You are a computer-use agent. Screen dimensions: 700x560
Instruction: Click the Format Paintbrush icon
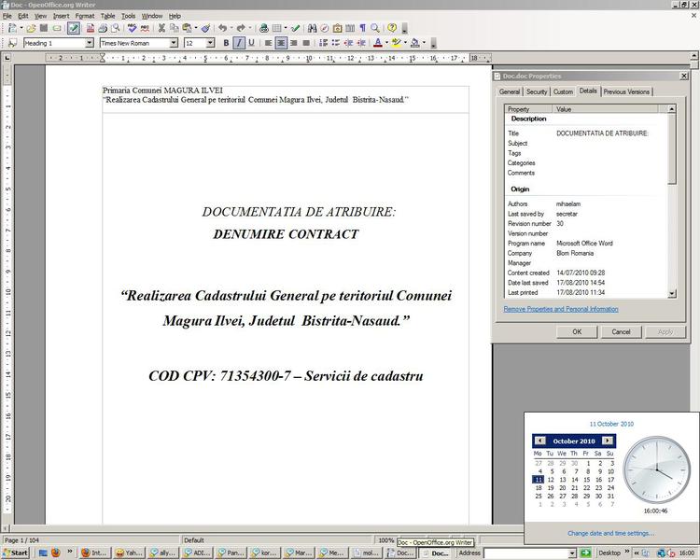pyautogui.click(x=205, y=29)
